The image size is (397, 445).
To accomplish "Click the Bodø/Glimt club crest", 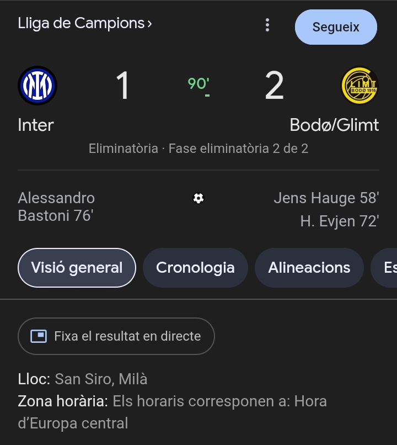I will (x=360, y=86).
